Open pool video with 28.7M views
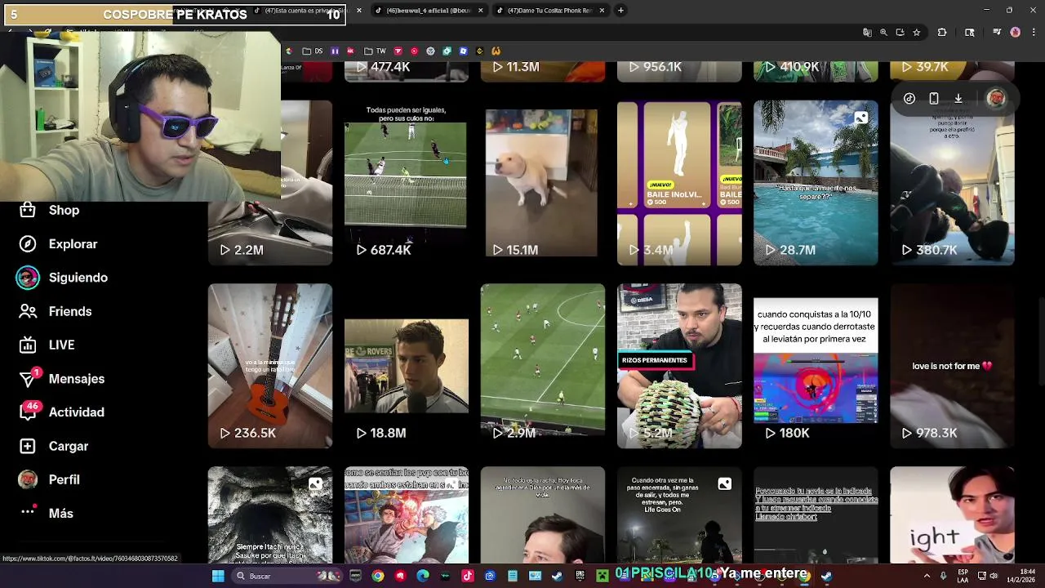The image size is (1045, 588). (x=816, y=183)
